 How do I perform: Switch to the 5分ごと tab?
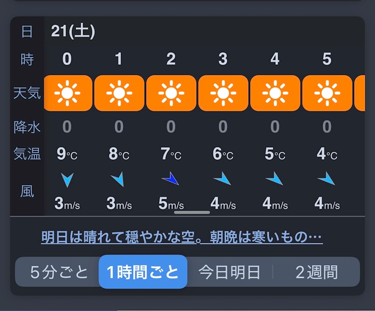coord(59,272)
